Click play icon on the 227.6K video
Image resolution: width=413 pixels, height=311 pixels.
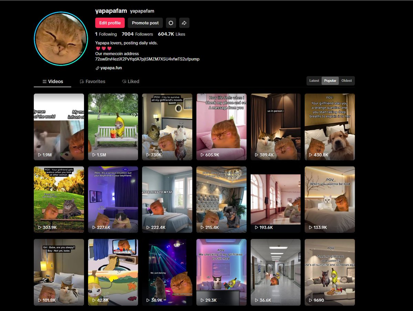pyautogui.click(x=94, y=228)
